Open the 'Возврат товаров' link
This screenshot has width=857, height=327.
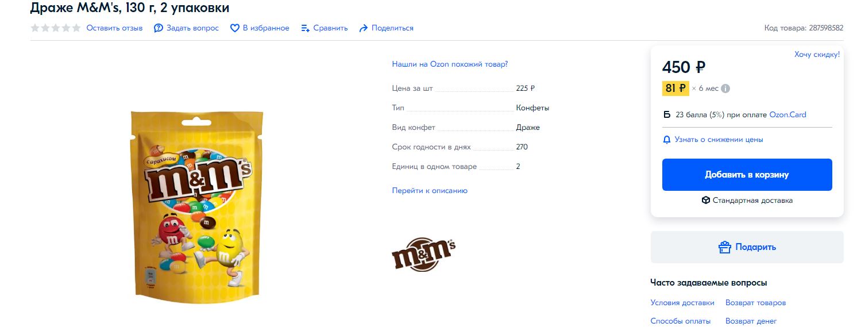(x=755, y=303)
